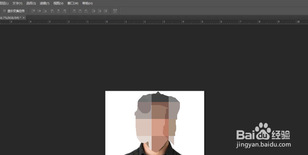The image size is (308, 155).
Task: Open the partially visible 图层(L) layer menu
Action: click(4, 3)
